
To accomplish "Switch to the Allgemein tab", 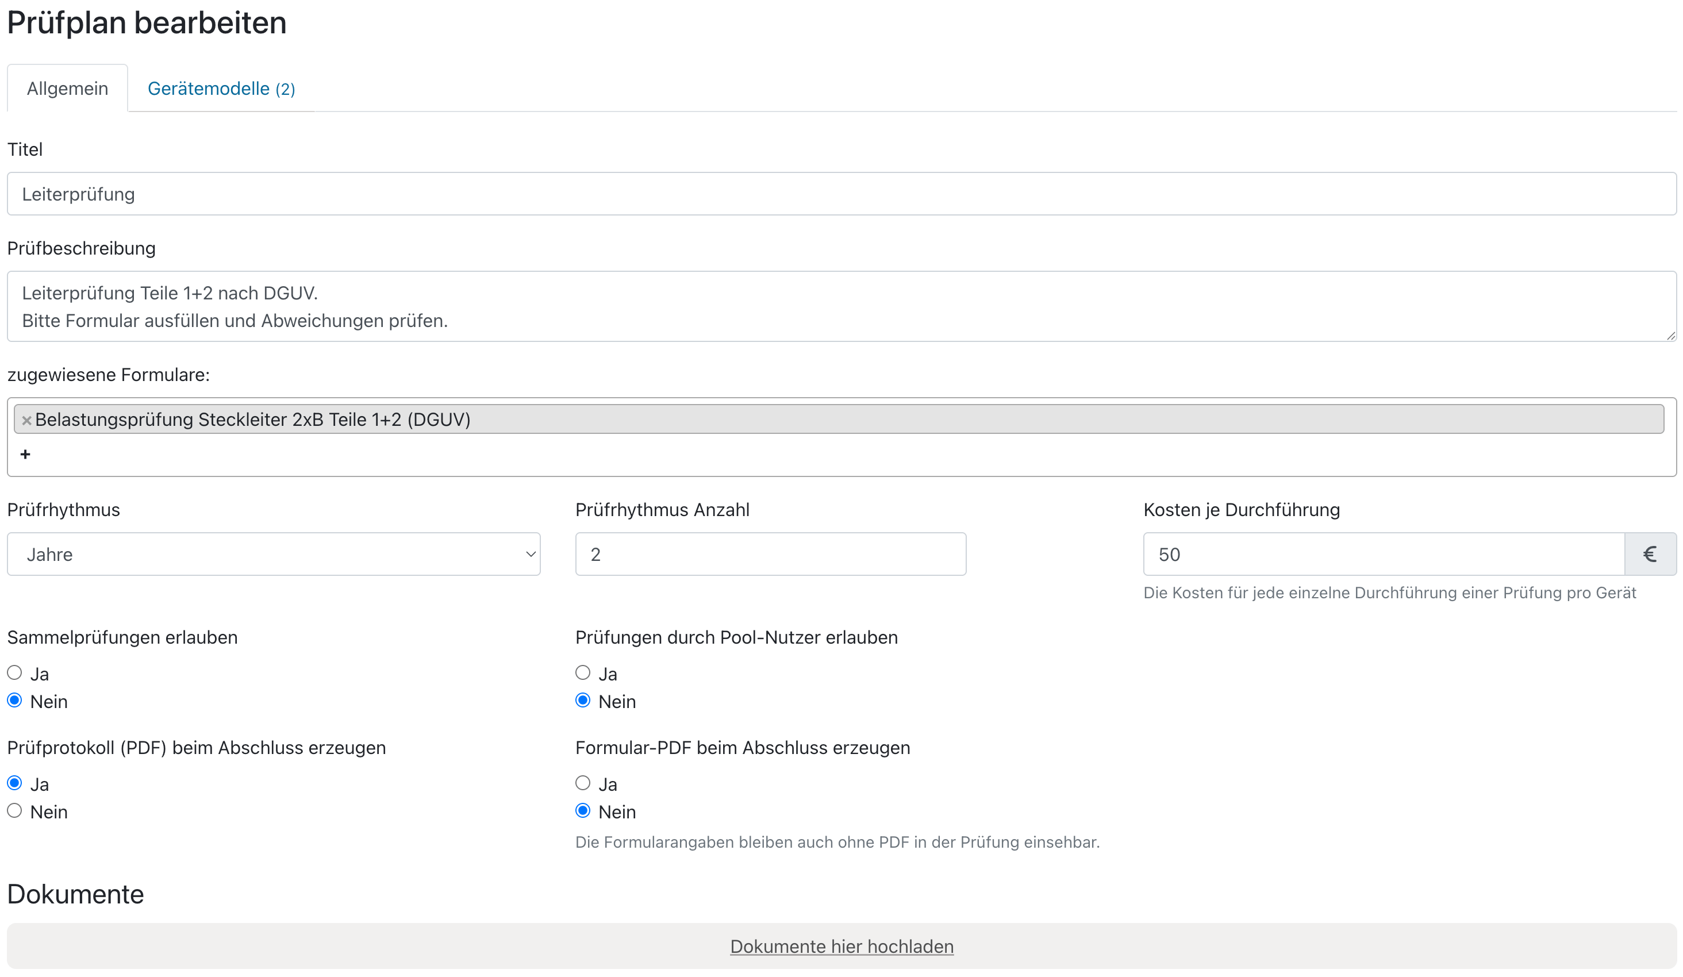I will coord(67,88).
